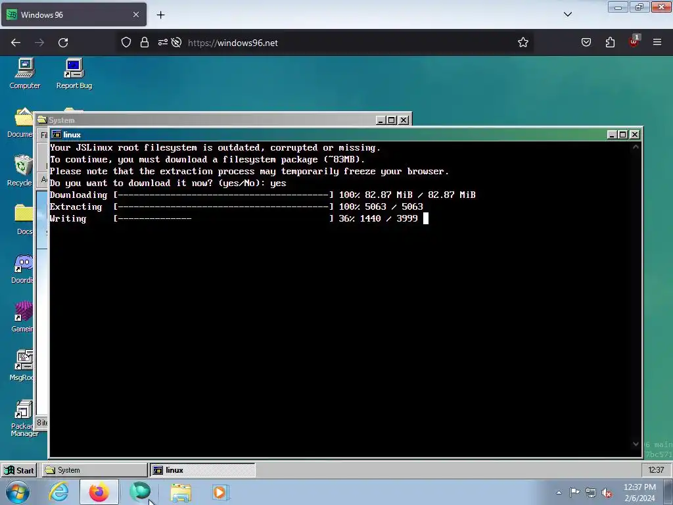The image size is (673, 505).
Task: Open site security padlock info
Action: tap(145, 43)
